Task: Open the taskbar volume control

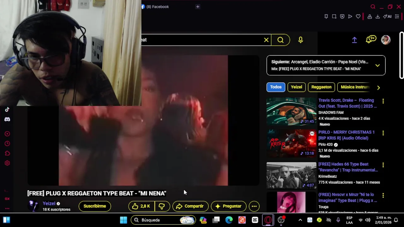Action: pyautogui.click(x=368, y=220)
